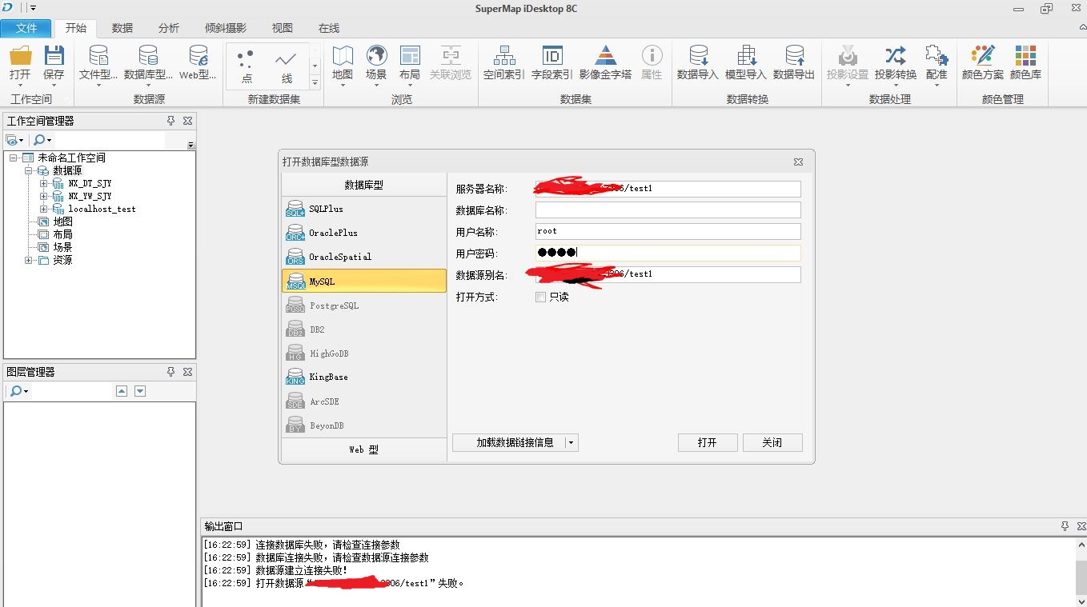Image resolution: width=1087 pixels, height=607 pixels.
Task: Save the workspace with 保存 icon
Action: [54, 56]
